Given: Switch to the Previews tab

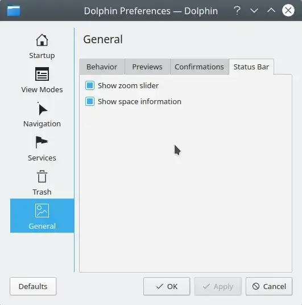Looking at the screenshot, I should 147,67.
